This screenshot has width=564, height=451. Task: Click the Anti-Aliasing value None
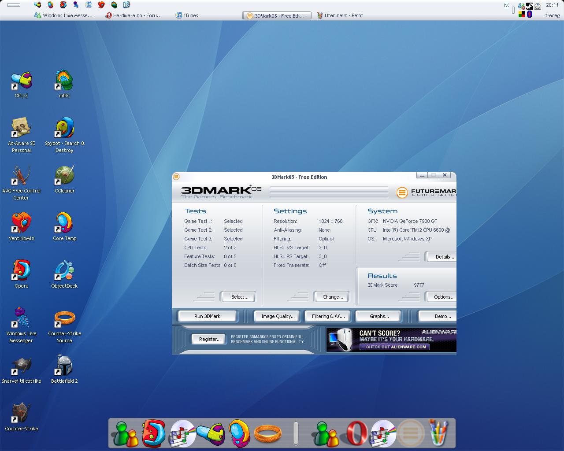[324, 230]
